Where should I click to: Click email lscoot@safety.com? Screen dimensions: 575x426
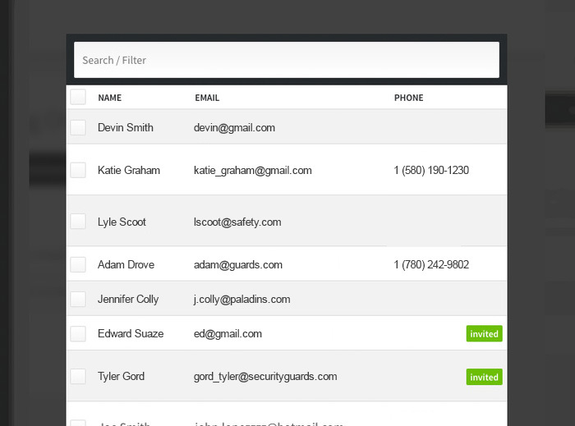[237, 222]
